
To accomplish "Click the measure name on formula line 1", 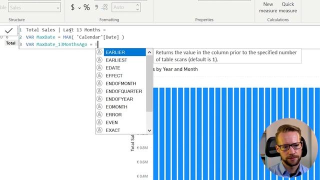I will pos(63,30).
